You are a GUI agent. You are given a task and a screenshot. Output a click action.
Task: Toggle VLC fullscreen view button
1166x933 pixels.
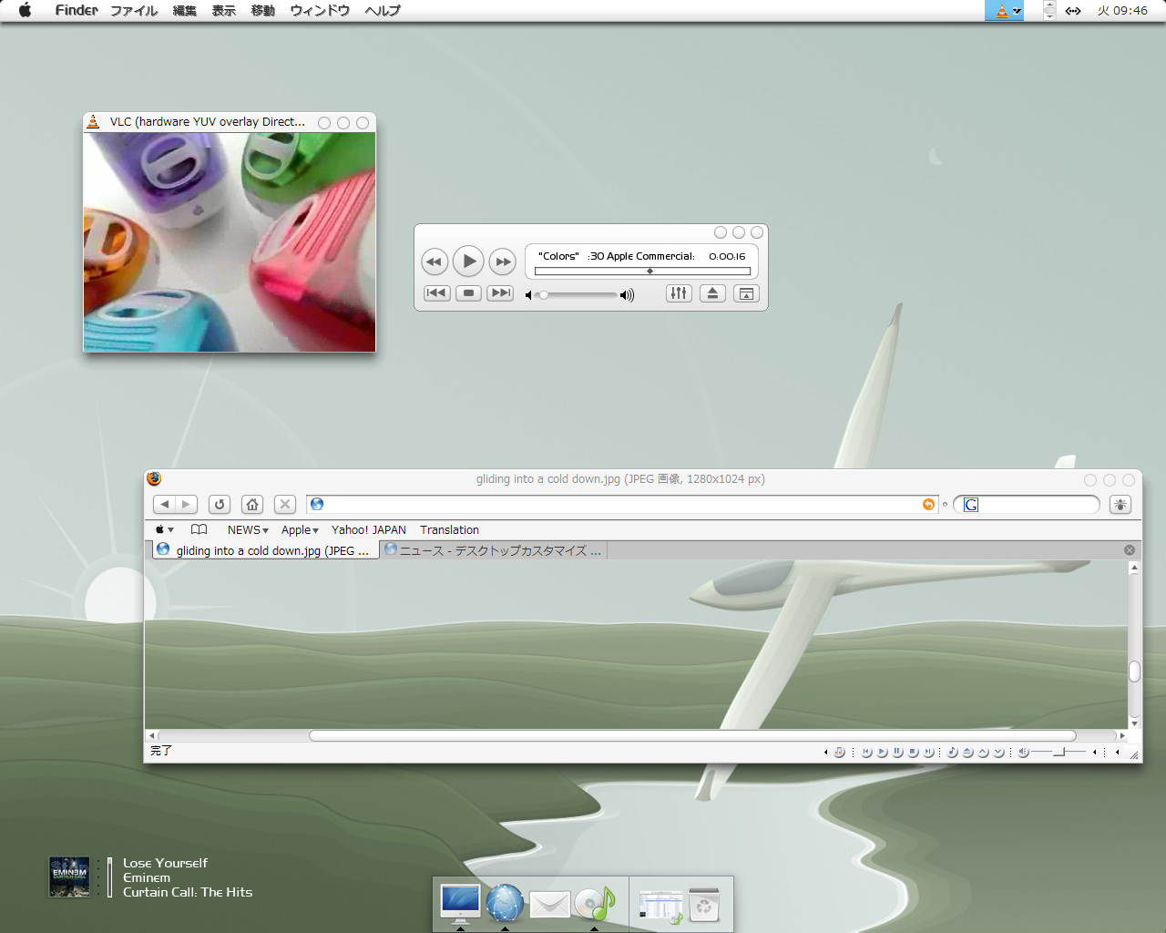tap(746, 293)
